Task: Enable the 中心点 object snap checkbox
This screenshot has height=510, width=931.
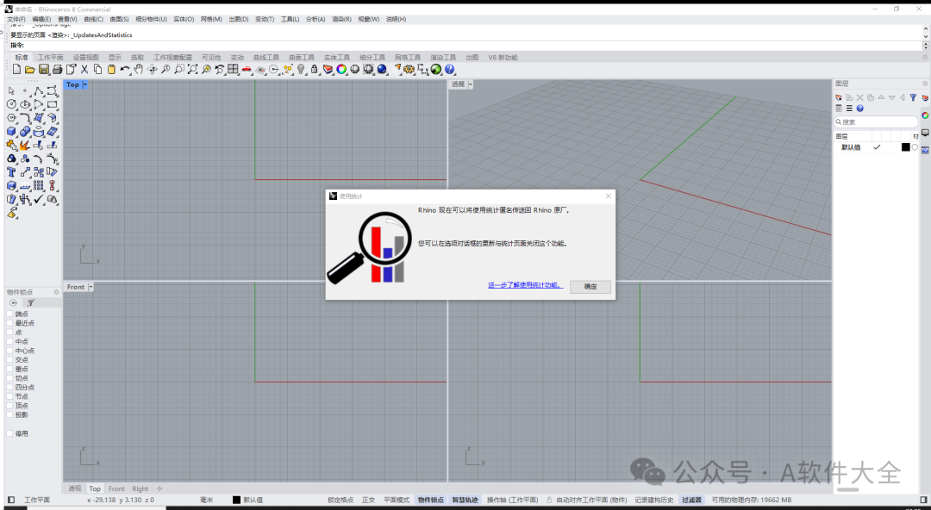Action: click(x=9, y=351)
